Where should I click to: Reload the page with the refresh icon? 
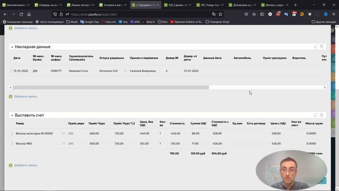[x=21, y=14]
